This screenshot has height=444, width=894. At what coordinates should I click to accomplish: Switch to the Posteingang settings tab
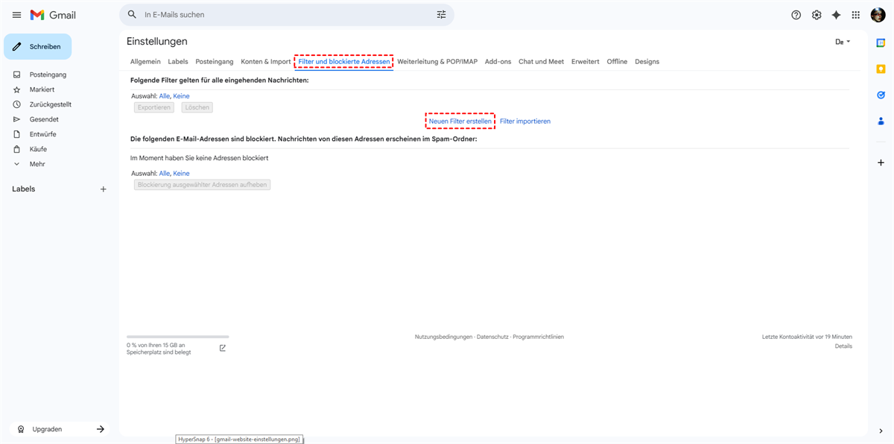[215, 62]
